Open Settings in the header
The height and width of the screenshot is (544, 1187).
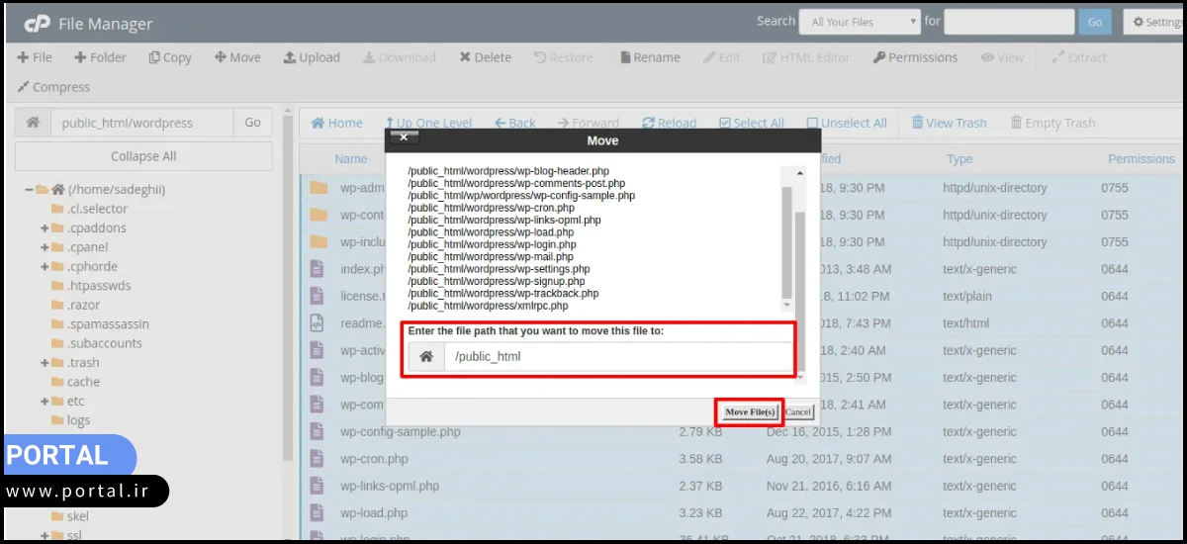1154,22
